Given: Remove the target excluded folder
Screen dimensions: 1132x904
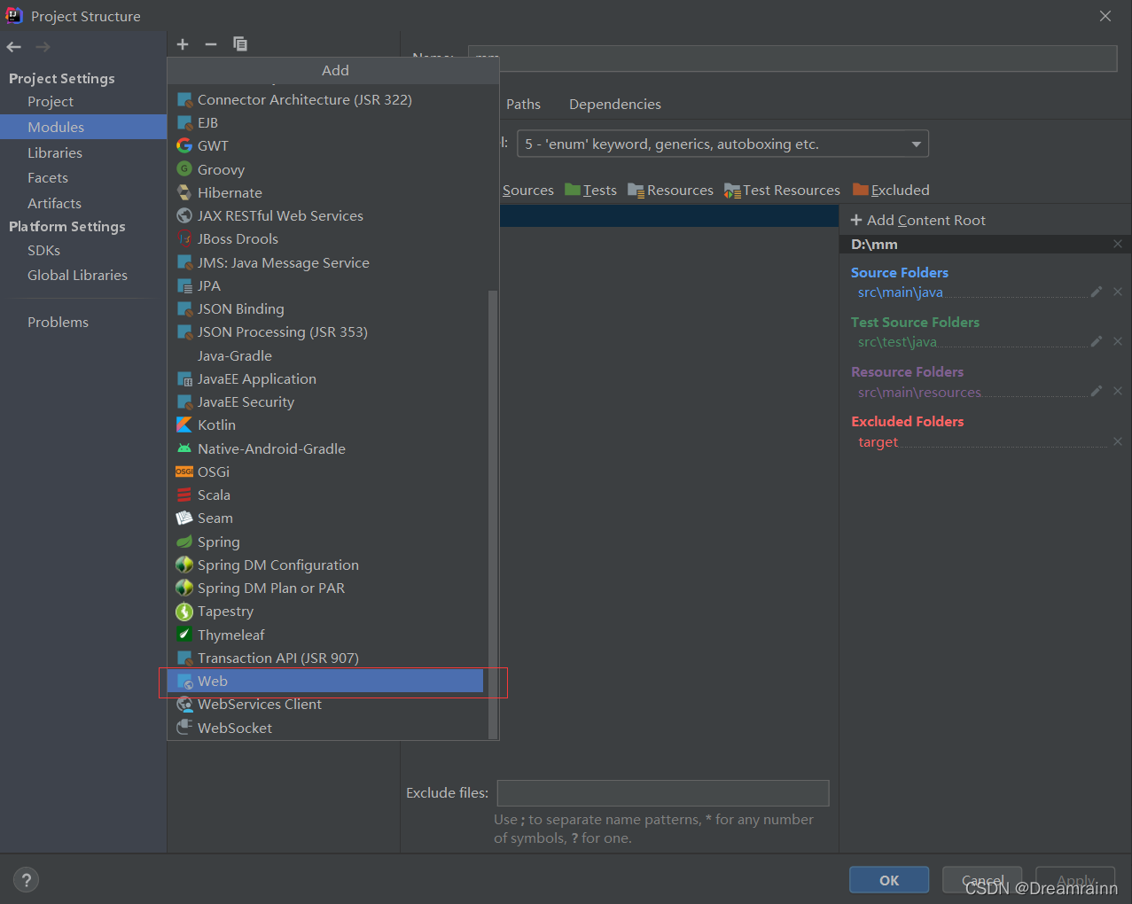Looking at the screenshot, I should 1118,441.
